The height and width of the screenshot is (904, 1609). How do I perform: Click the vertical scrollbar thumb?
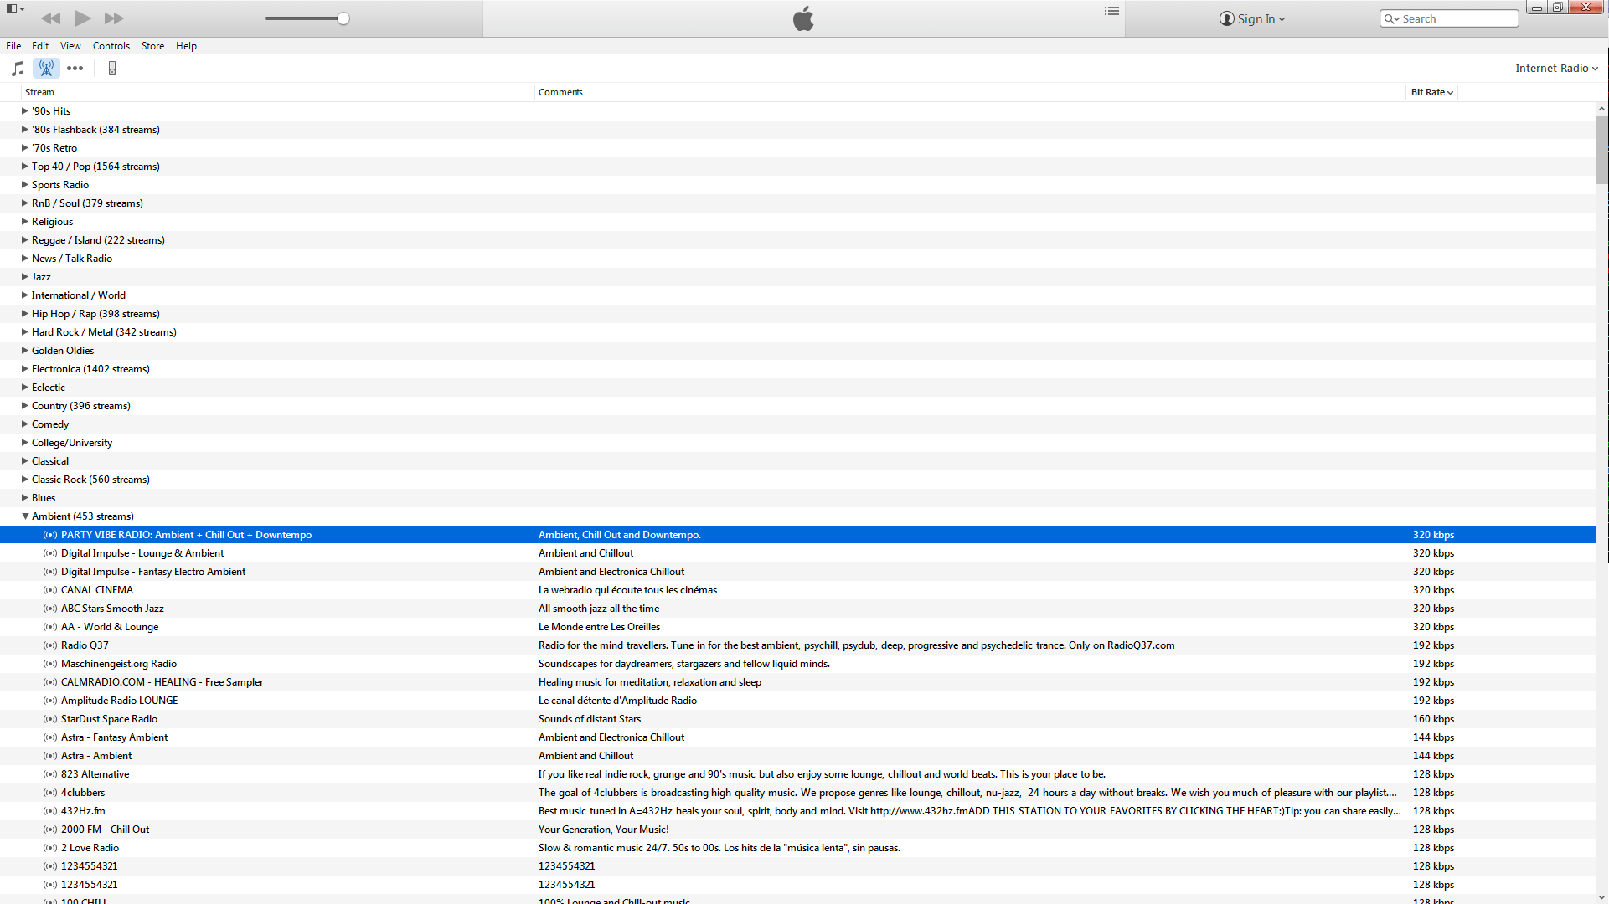point(1601,150)
